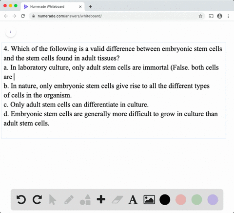The width and height of the screenshot is (234, 213).
Task: Click the redo arrow in whiteboard toolbar
Action: click(x=37, y=200)
